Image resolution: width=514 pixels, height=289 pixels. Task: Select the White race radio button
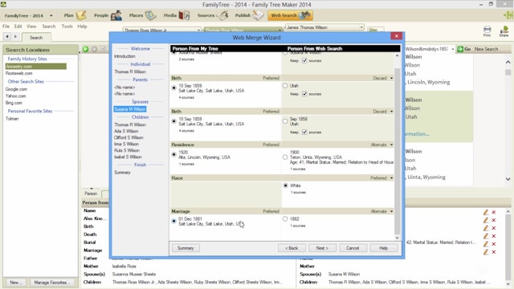pyautogui.click(x=285, y=185)
